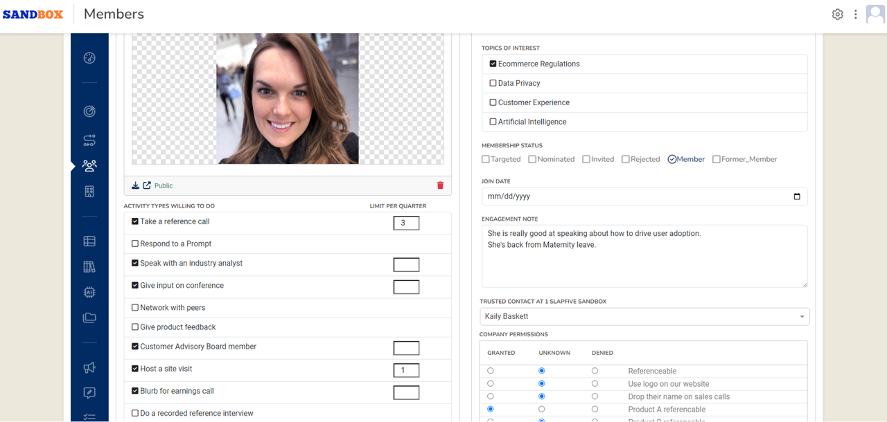Click the Public link under photo

(x=164, y=185)
